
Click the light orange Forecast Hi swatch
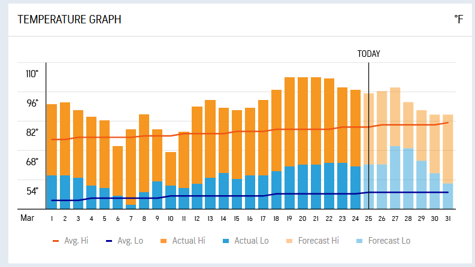click(x=289, y=241)
